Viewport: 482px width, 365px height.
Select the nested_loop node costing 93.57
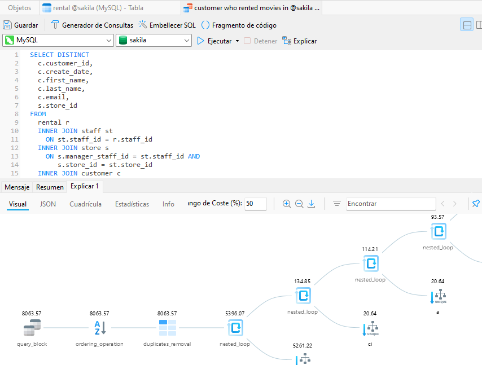[438, 231]
